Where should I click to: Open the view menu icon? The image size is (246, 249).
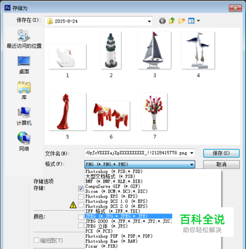coord(191,21)
